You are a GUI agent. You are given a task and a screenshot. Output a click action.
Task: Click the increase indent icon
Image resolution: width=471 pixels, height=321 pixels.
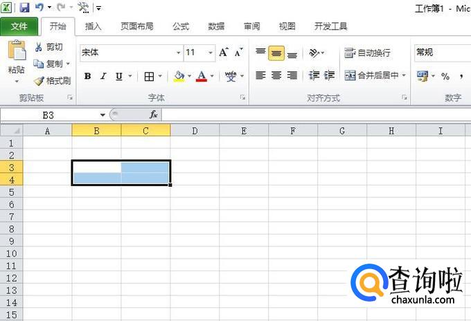[x=329, y=76]
